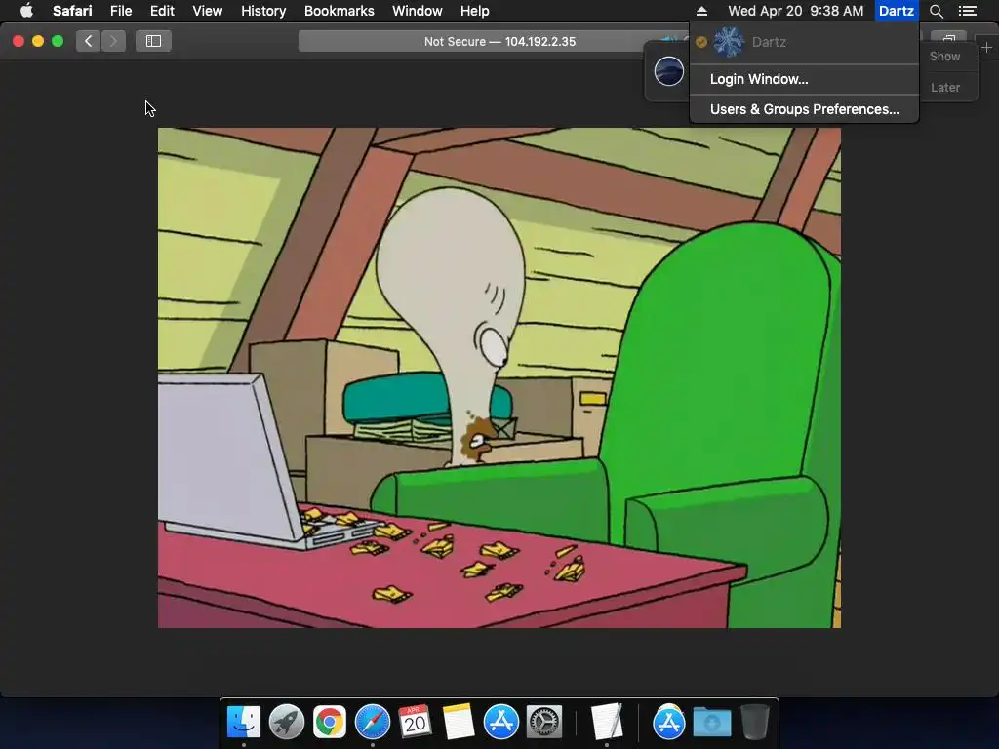Viewport: 999px width, 749px height.
Task: Open Users & Groups Preferences…
Action: coord(804,109)
